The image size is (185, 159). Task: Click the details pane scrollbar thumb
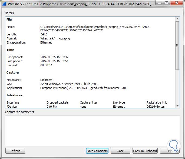pos(177,45)
